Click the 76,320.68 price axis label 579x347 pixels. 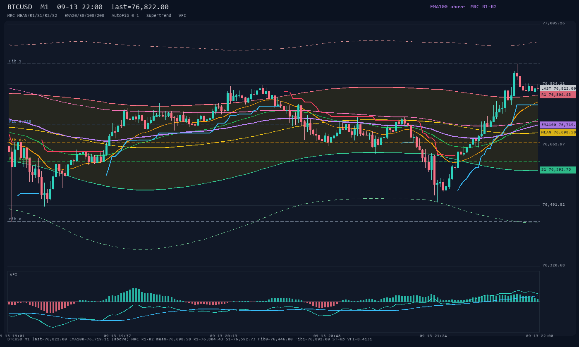[x=553, y=265]
